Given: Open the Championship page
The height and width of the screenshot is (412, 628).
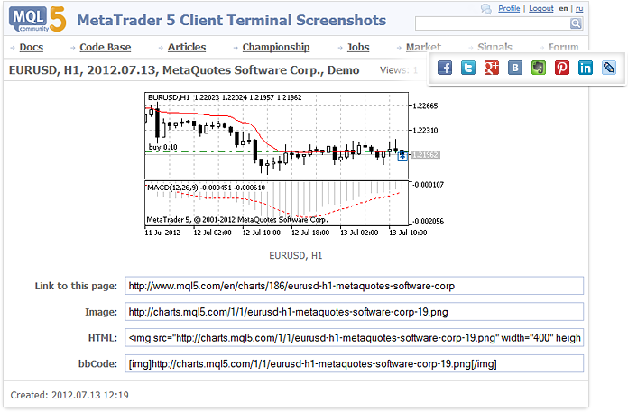Looking at the screenshot, I should tap(276, 47).
